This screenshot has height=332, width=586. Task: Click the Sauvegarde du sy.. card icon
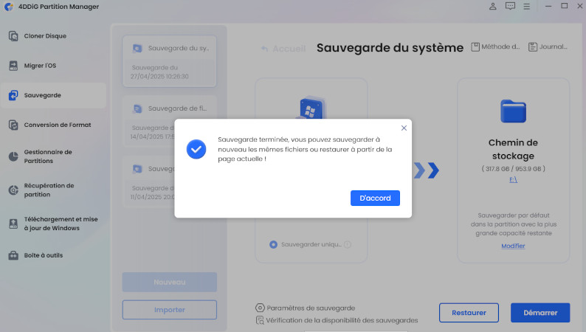[137, 48]
